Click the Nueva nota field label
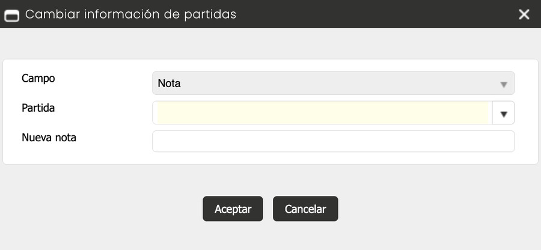The width and height of the screenshot is (541, 250). [49, 137]
